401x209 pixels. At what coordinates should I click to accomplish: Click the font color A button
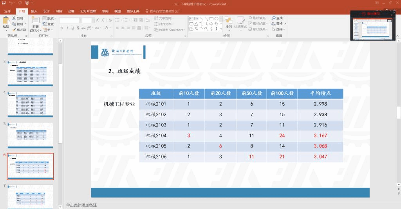[107, 28]
